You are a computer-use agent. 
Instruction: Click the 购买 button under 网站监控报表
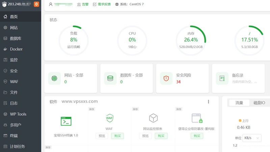(161, 136)
